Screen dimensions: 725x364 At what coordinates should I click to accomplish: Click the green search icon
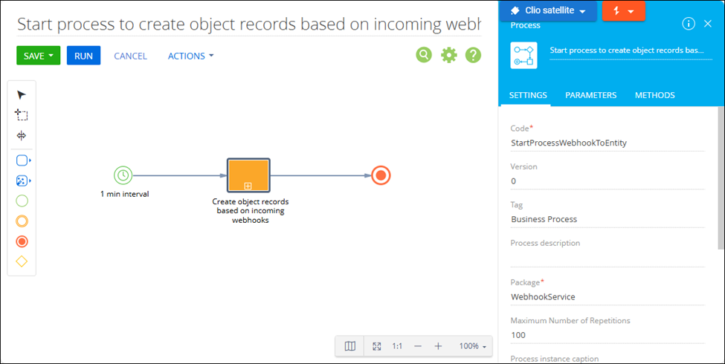[424, 55]
